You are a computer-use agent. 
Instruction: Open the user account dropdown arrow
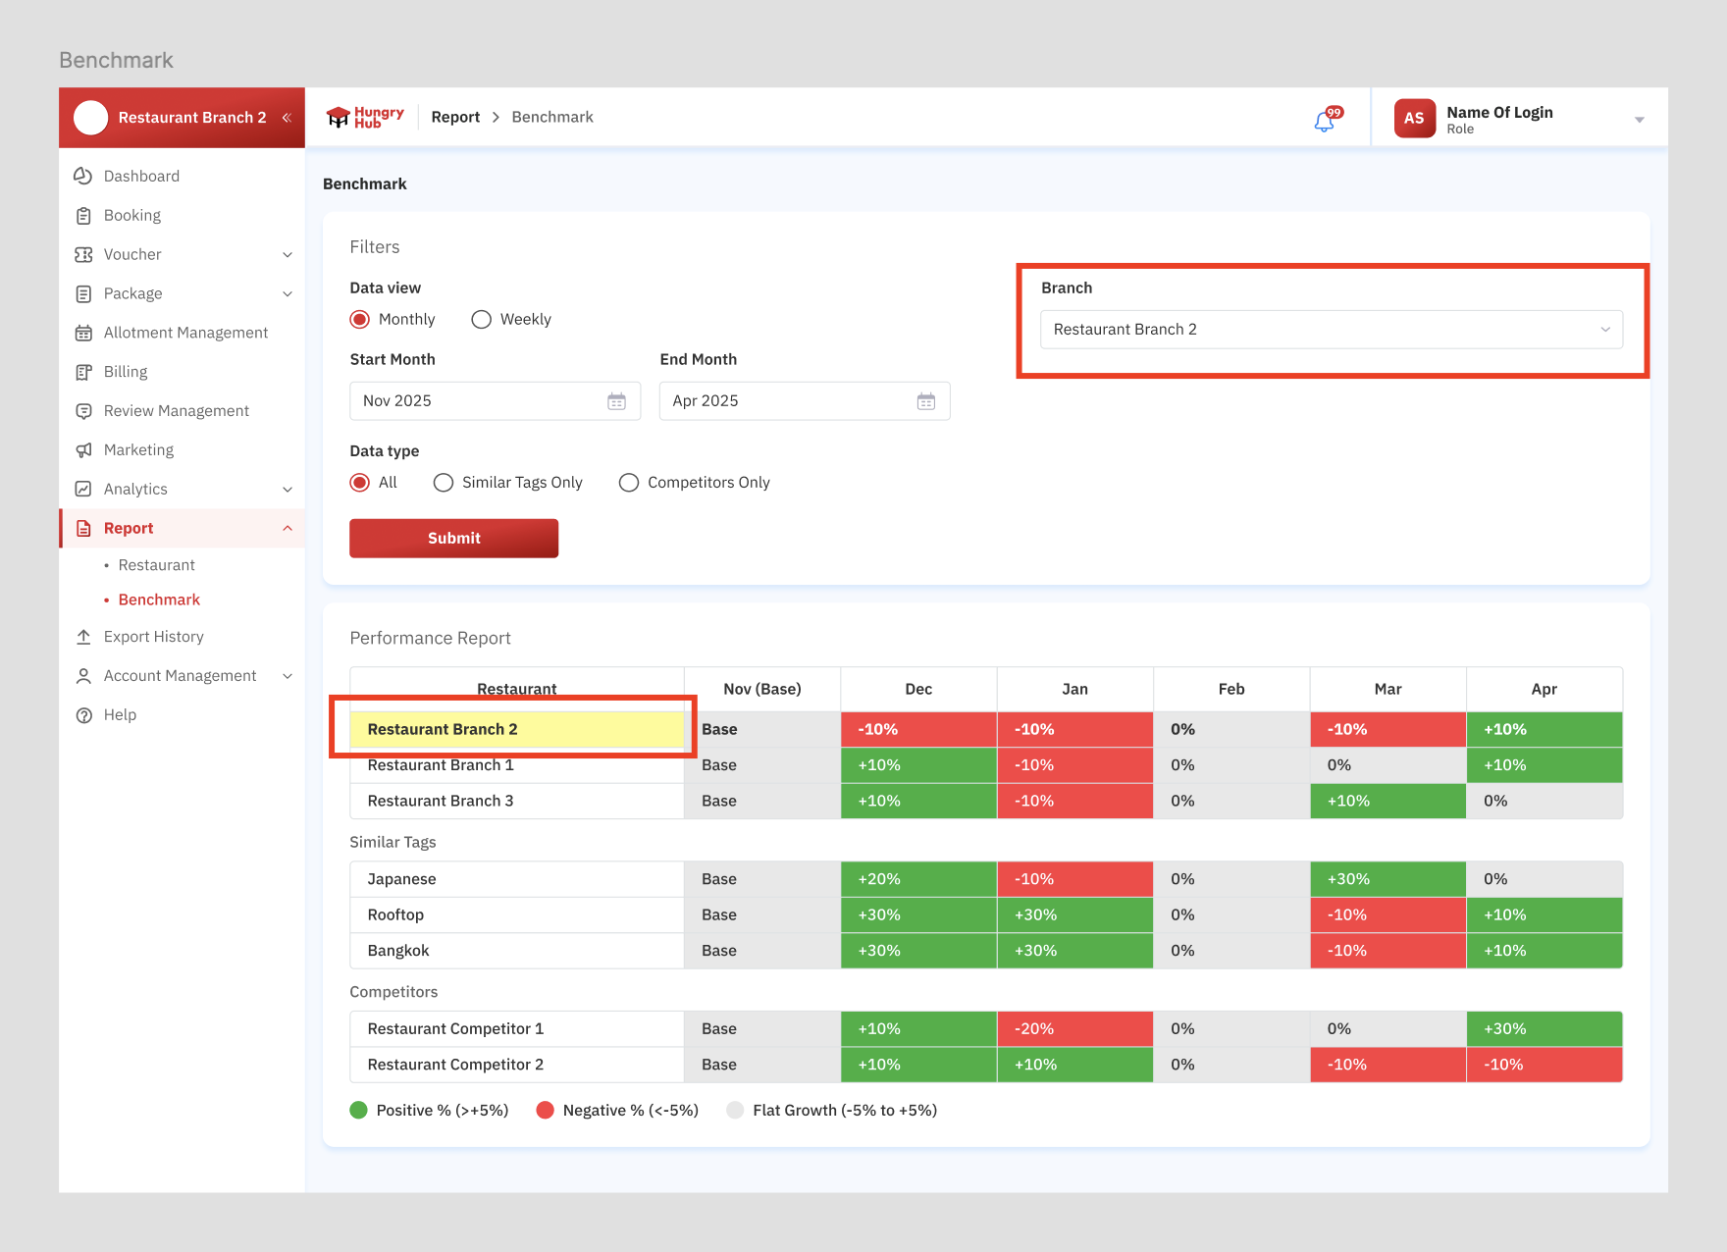coord(1639,120)
